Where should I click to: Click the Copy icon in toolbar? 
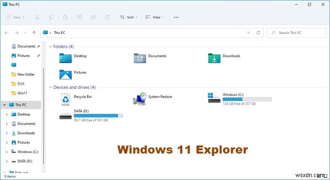[51, 17]
